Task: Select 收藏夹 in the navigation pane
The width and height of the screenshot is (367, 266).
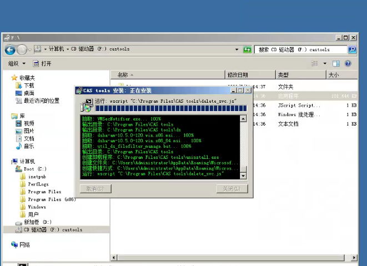Action: 27,78
